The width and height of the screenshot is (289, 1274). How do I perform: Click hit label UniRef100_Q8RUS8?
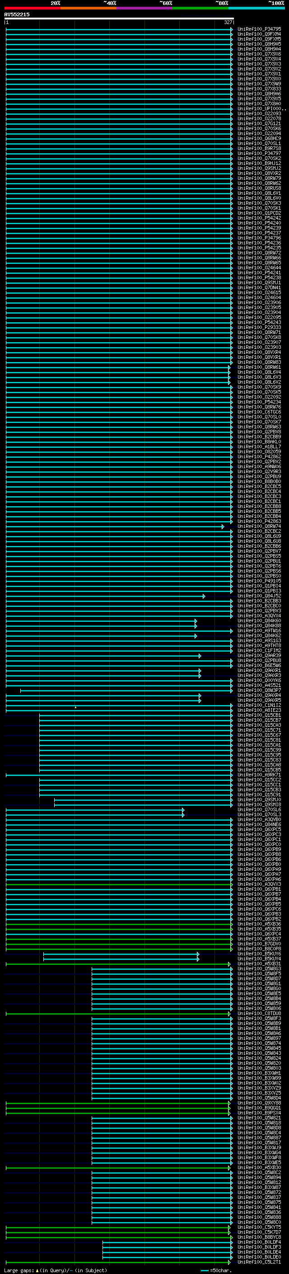pos(259,188)
